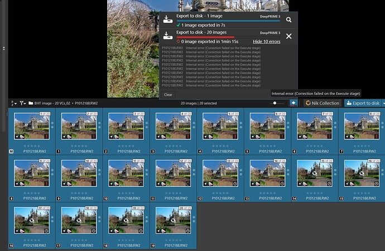Cancel the 20 images export with X
This screenshot has width=385, height=251.
(x=288, y=36)
